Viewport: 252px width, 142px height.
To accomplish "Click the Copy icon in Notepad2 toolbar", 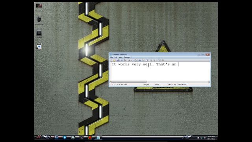I will click(132, 60).
